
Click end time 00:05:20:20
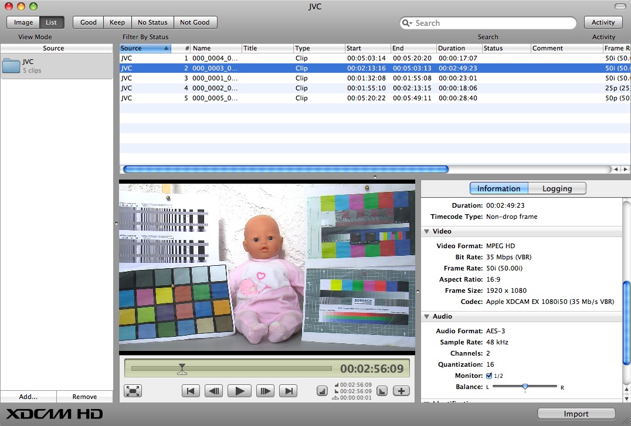coord(412,58)
